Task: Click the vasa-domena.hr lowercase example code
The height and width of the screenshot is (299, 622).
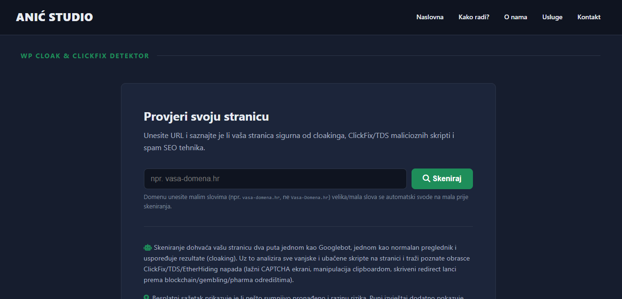Action: point(261,197)
